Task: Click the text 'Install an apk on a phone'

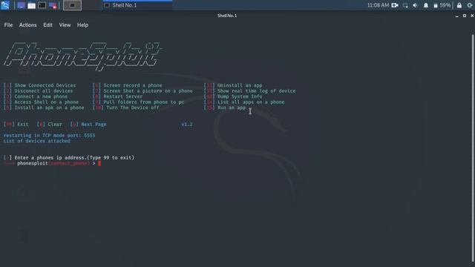Action: tap(50, 108)
